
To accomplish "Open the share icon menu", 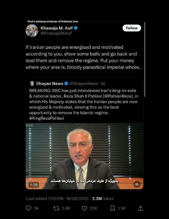I will pyautogui.click(x=140, y=208).
